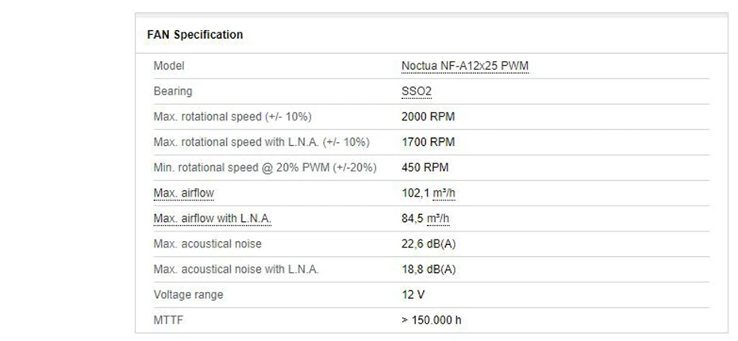Click the SSO2 bearing link
Viewport: 738px width, 341px height.
417,92
